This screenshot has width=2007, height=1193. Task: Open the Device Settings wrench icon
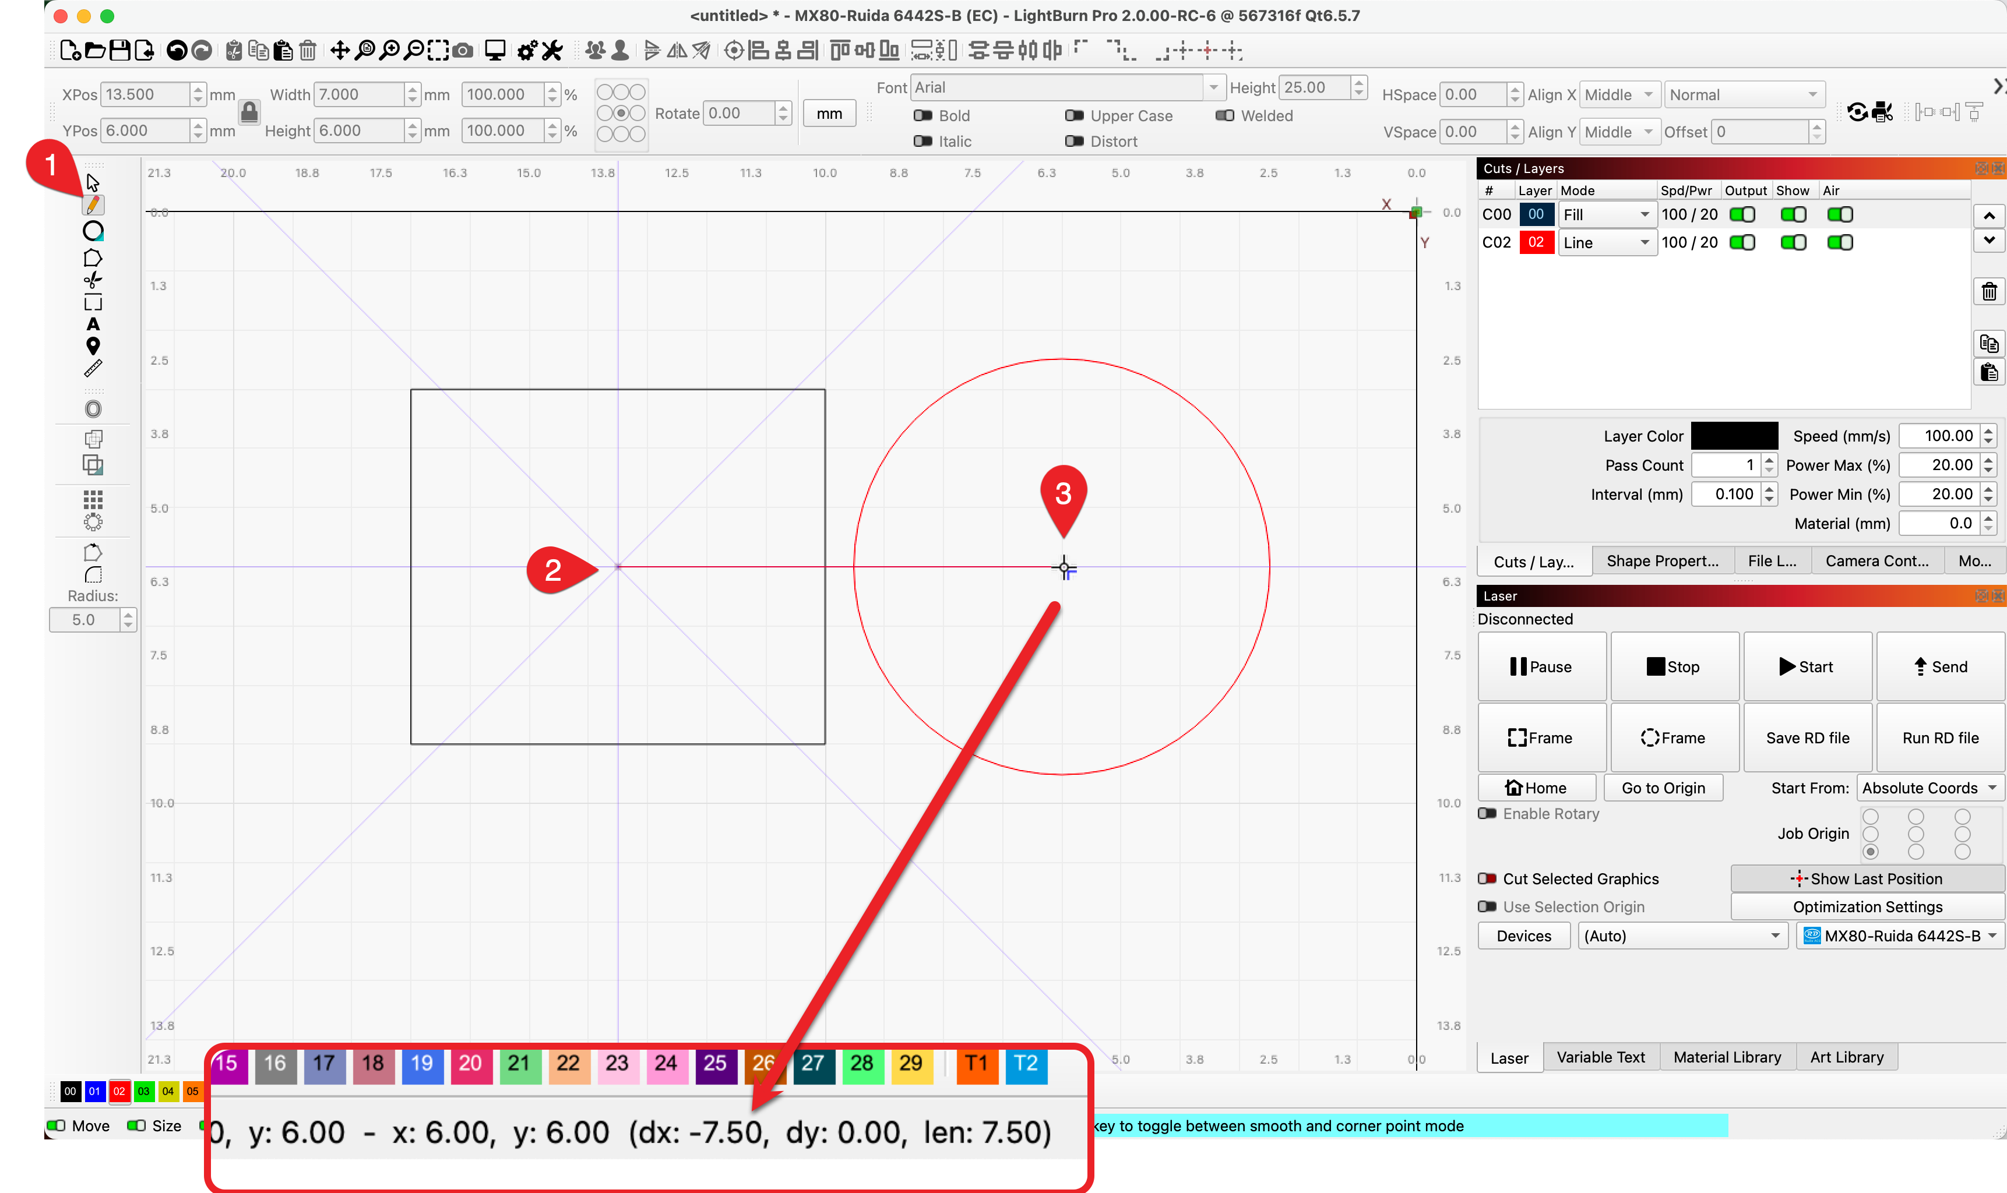click(x=552, y=51)
